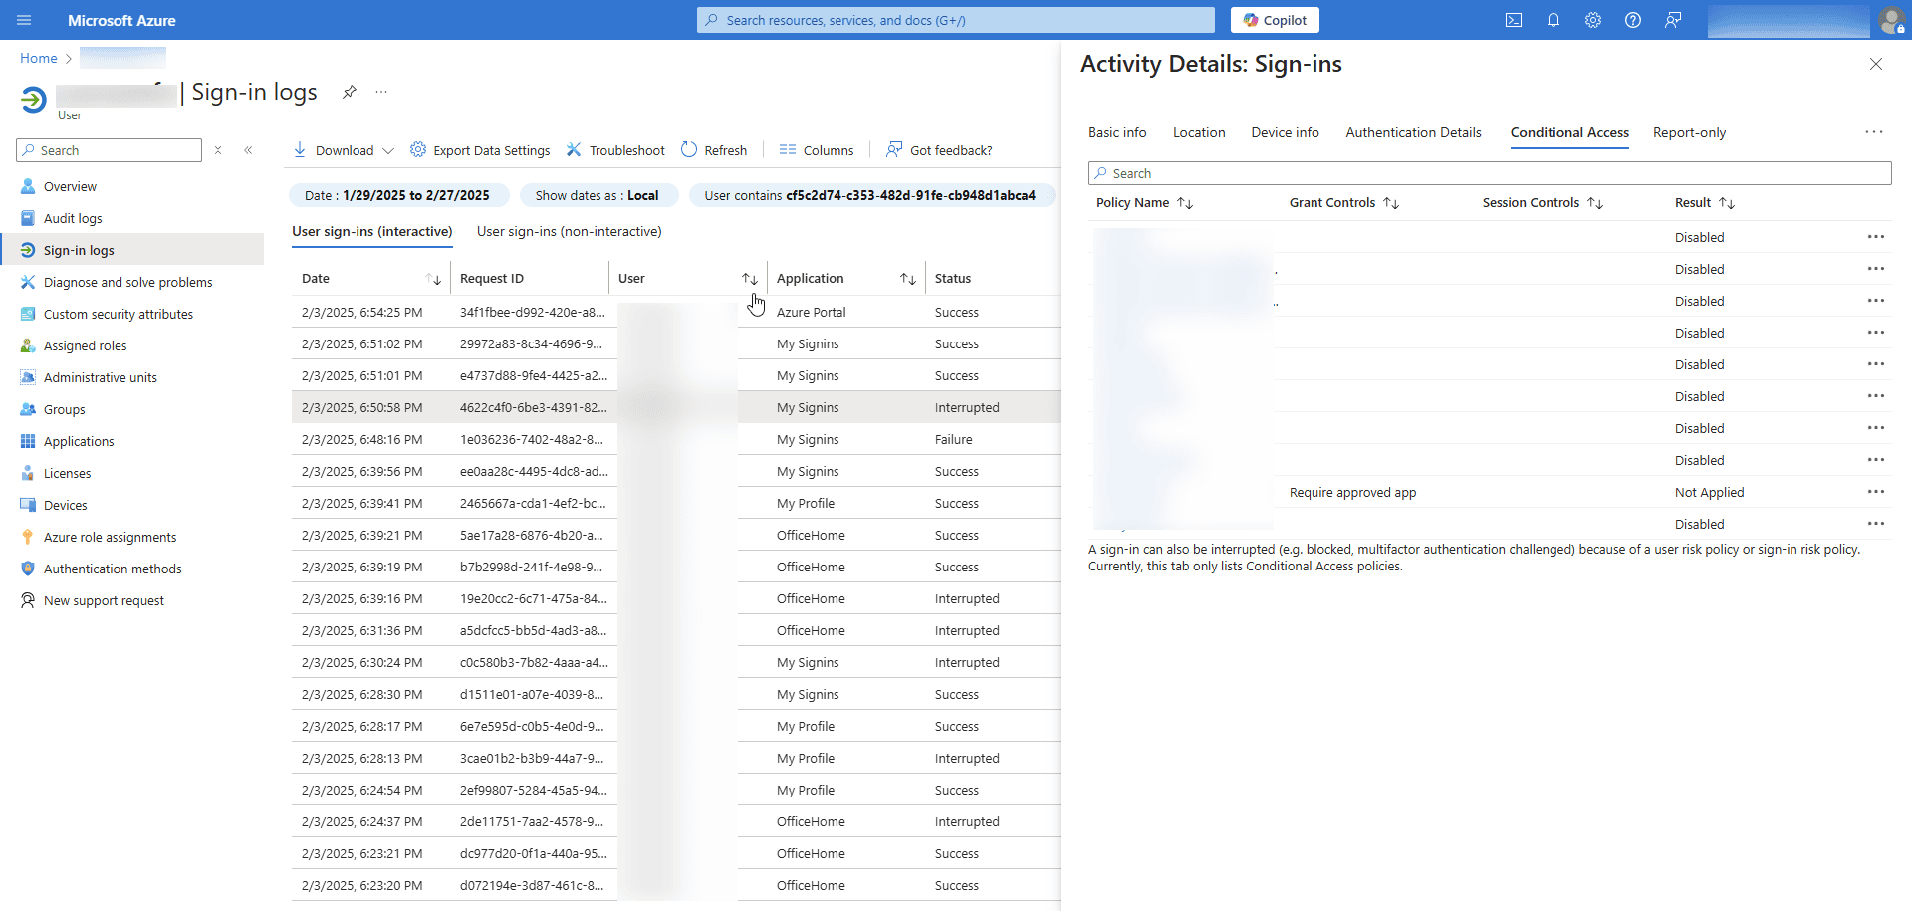1912x911 pixels.
Task: Refresh the sign-in logs list
Action: click(715, 150)
